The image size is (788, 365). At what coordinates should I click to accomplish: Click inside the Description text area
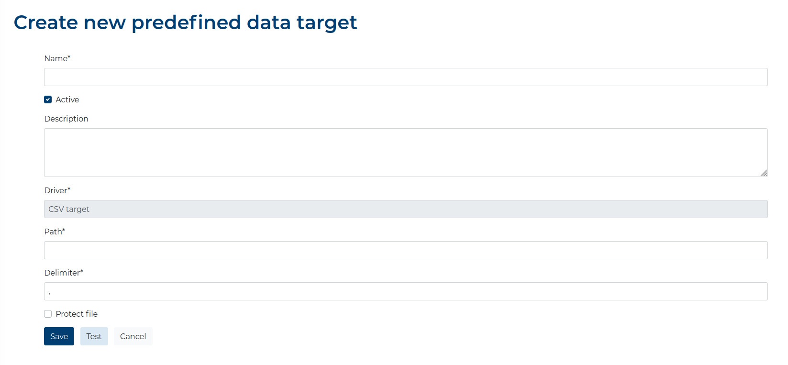pos(406,153)
